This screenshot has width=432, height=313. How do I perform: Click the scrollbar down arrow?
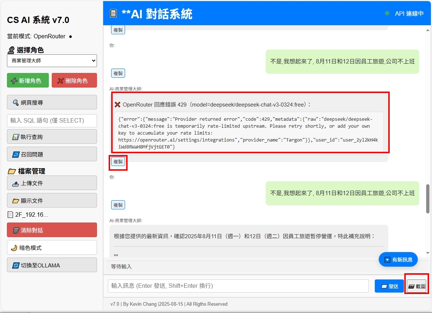pyautogui.click(x=428, y=253)
